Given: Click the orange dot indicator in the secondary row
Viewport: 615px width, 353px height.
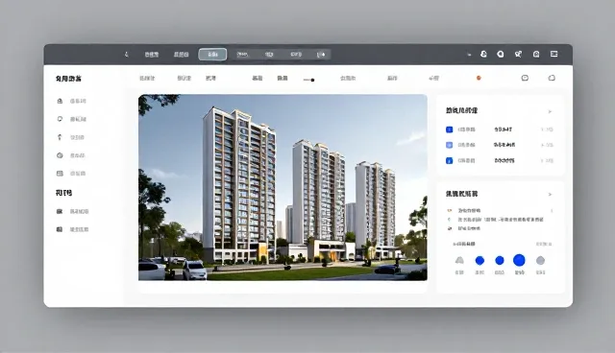Looking at the screenshot, I should 479,79.
